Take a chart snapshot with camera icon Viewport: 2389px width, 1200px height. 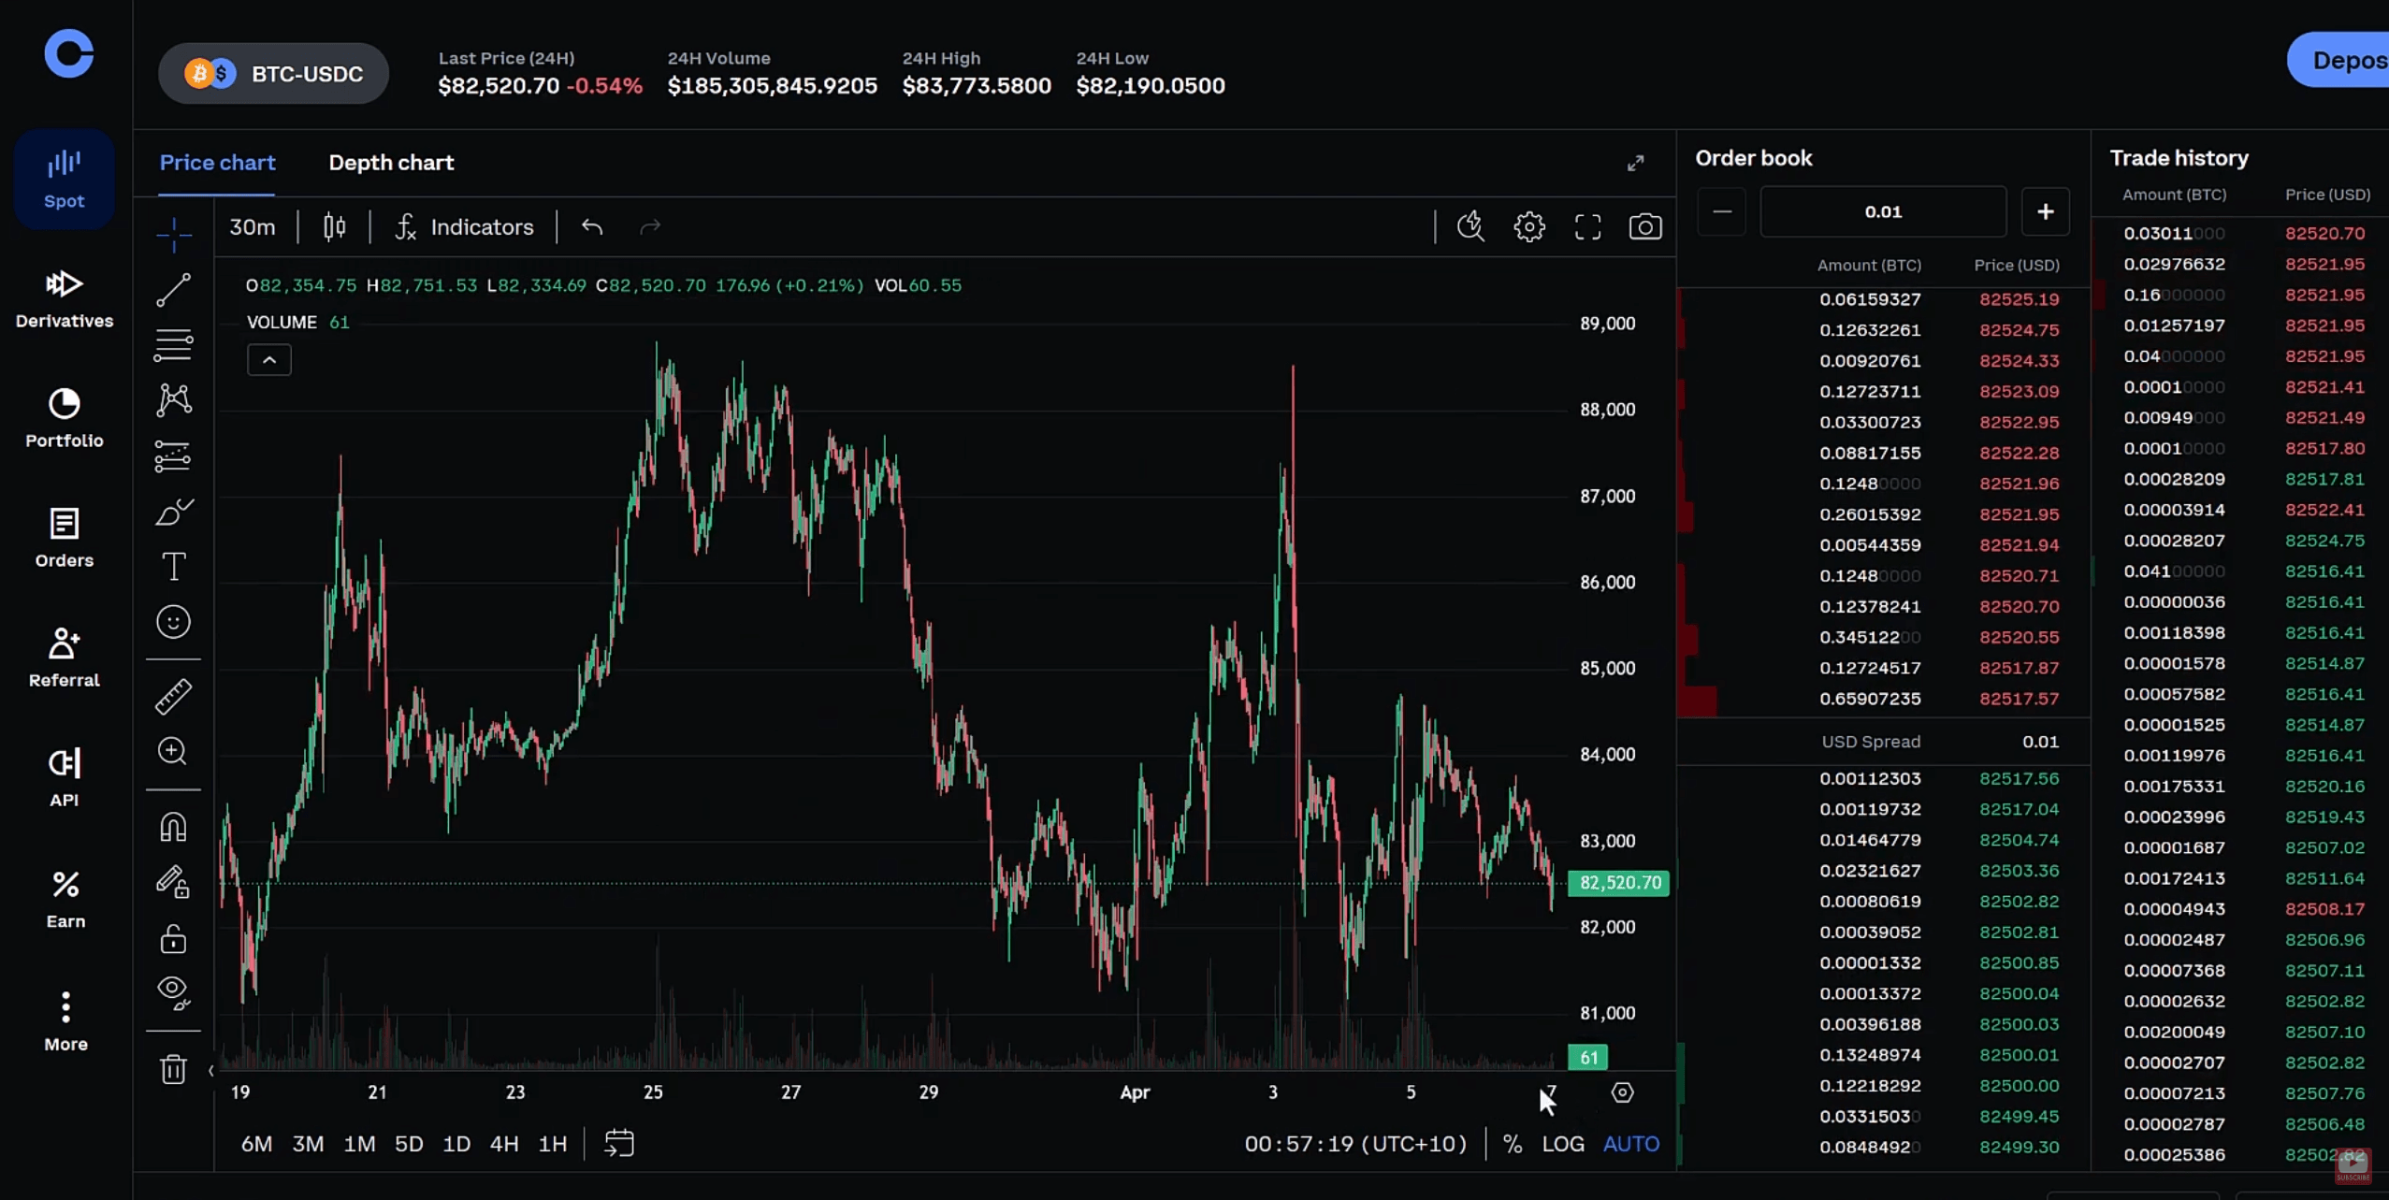(x=1645, y=227)
